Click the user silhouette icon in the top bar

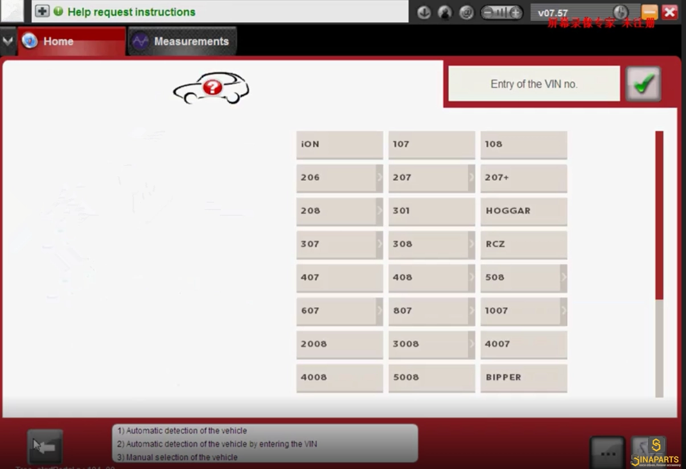[x=445, y=13]
